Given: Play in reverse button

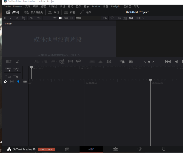Looking at the screenshot, I should [176, 62].
